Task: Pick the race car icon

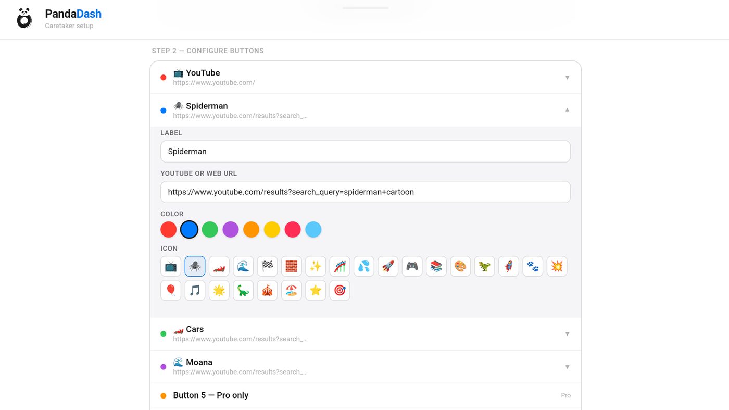Action: [x=219, y=266]
